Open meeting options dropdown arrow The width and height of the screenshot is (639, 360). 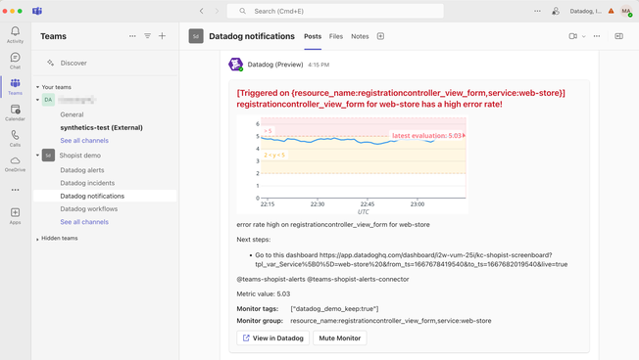583,36
